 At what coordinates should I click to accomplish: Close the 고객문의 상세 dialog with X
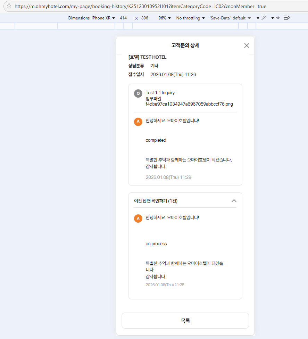(247, 46)
